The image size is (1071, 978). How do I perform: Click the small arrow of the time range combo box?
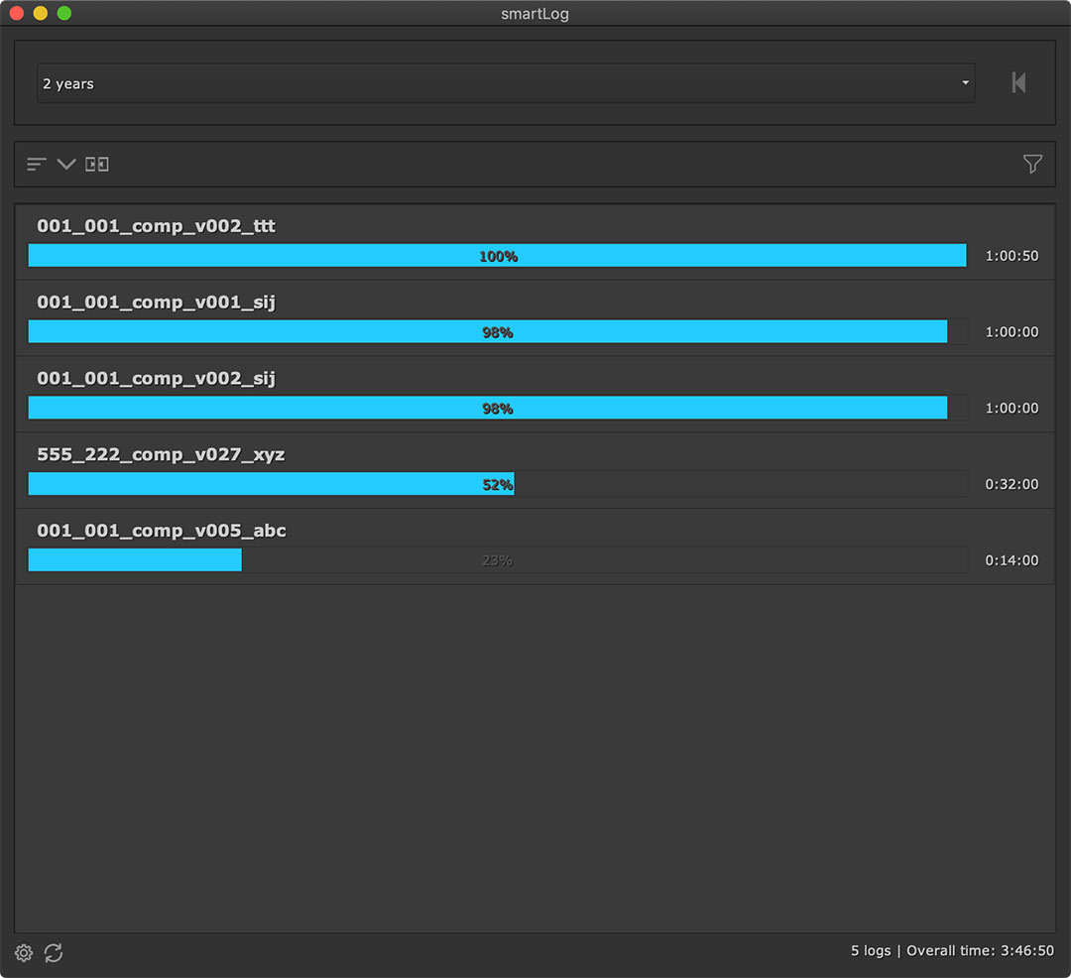(x=965, y=83)
